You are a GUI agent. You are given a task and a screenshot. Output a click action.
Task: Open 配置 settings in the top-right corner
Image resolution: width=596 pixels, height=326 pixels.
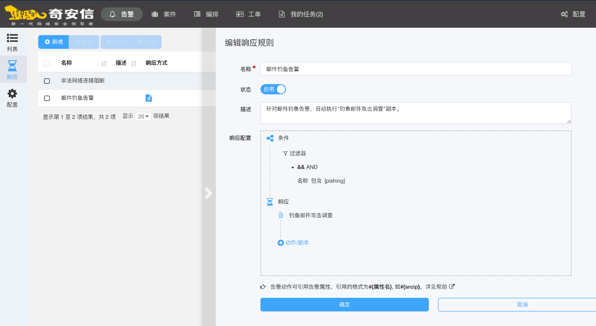573,14
